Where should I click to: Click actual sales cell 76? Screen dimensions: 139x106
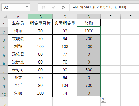pyautogui.click(x=65, y=62)
